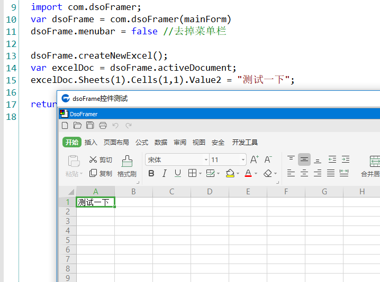
Task: Toggle underline formatting
Action: coord(178,173)
